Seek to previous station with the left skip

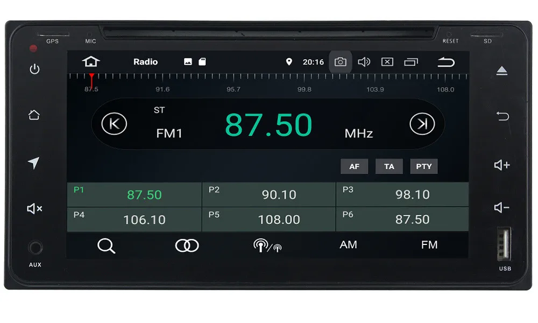click(x=113, y=124)
